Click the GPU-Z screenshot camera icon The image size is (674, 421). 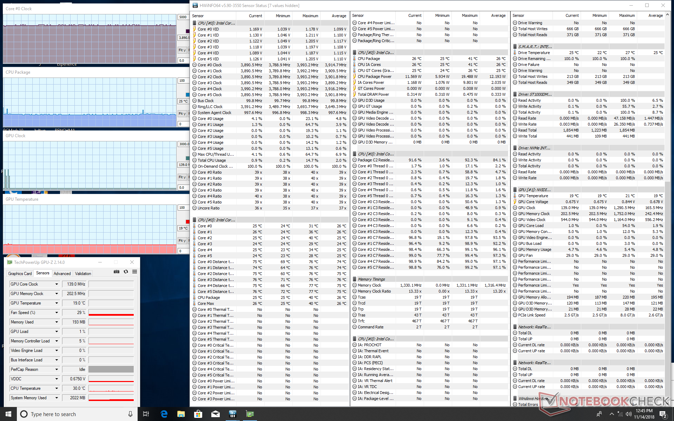point(117,272)
